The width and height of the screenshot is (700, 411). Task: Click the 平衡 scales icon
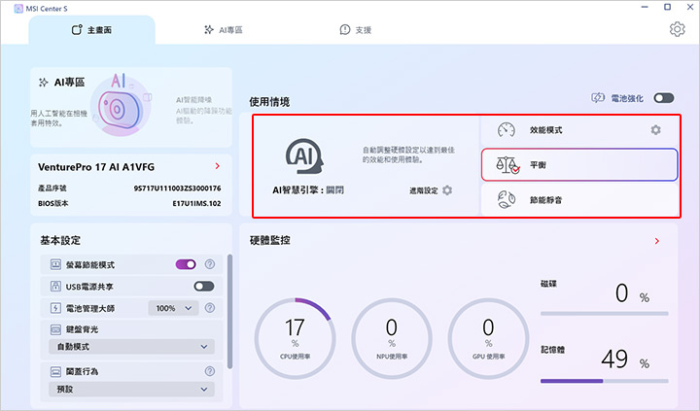pos(507,165)
